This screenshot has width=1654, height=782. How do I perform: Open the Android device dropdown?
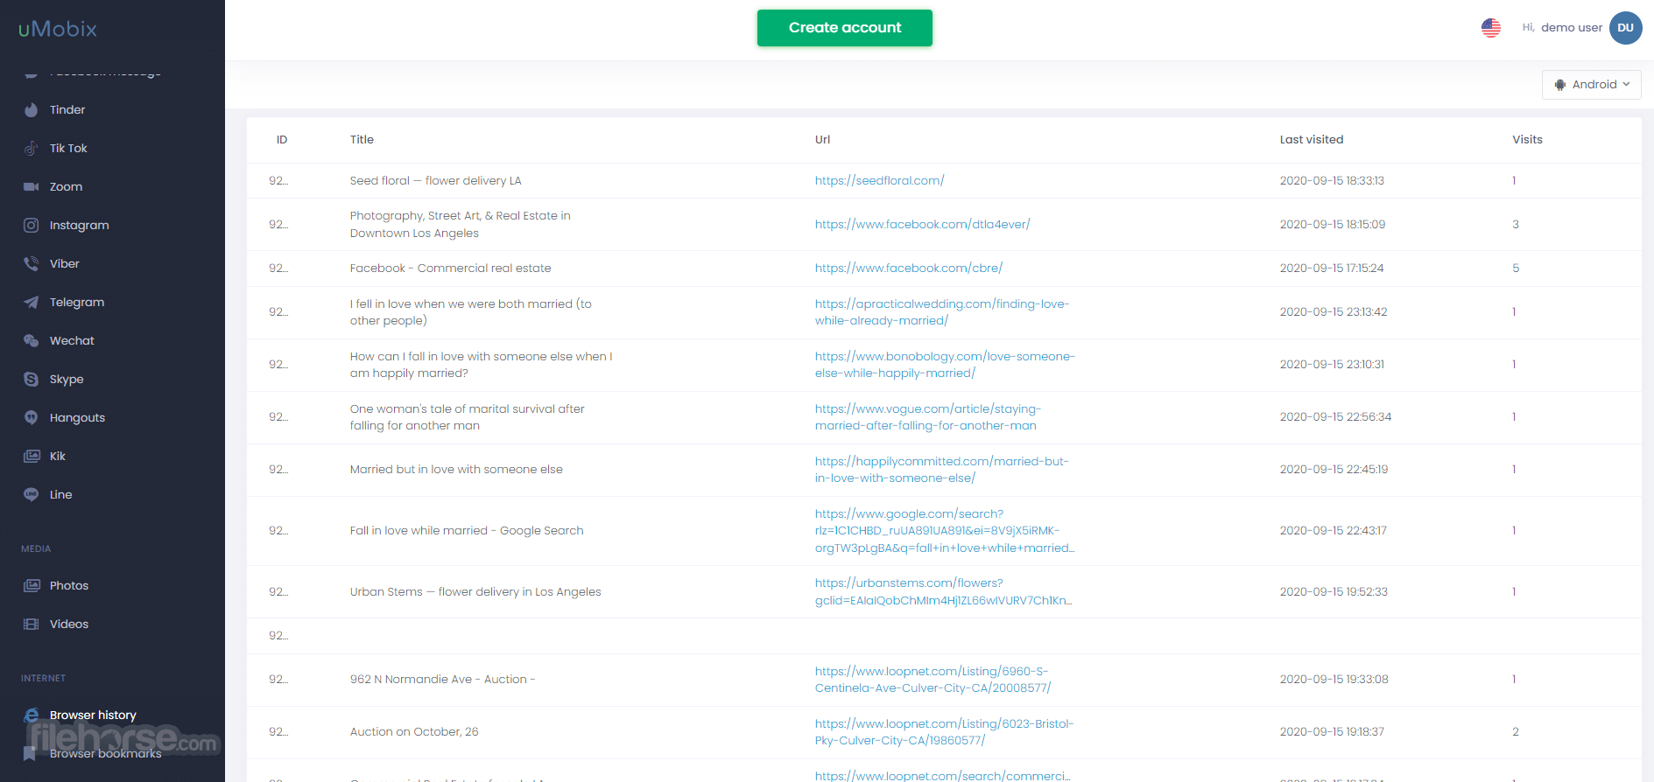click(1592, 85)
